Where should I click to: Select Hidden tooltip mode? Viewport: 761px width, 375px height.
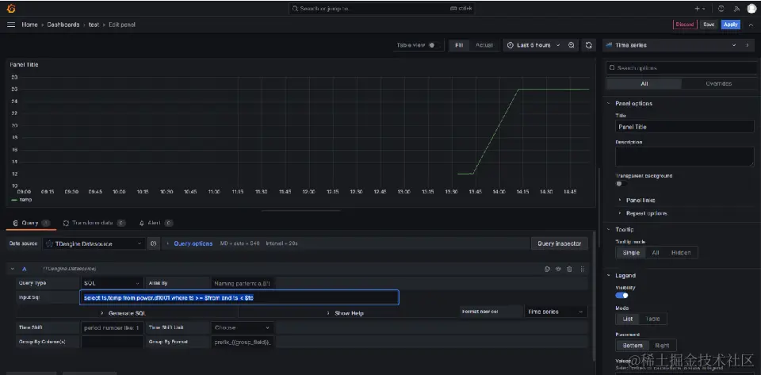pos(681,253)
